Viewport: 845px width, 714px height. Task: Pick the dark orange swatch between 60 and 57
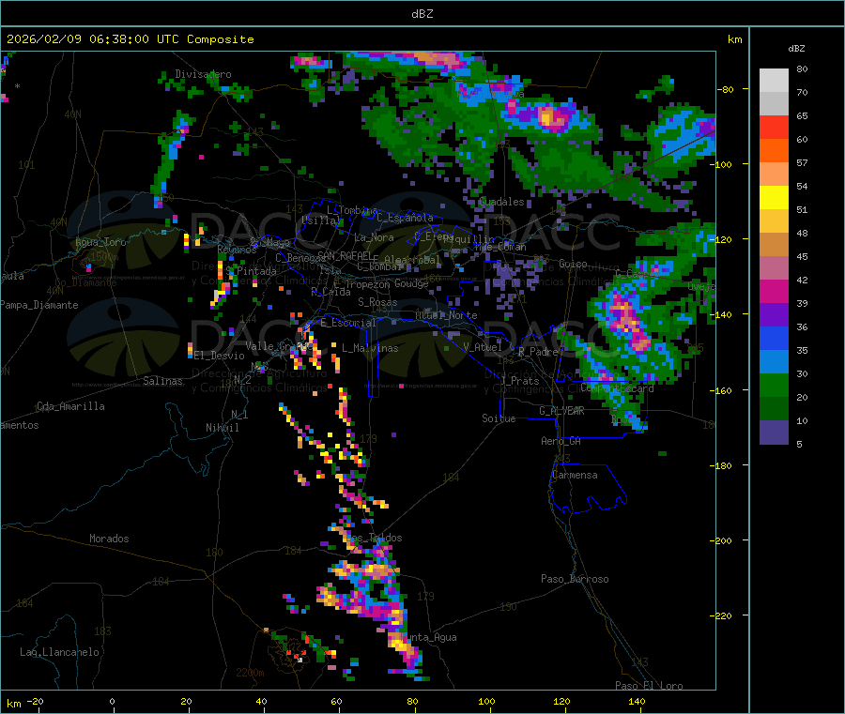(x=774, y=151)
